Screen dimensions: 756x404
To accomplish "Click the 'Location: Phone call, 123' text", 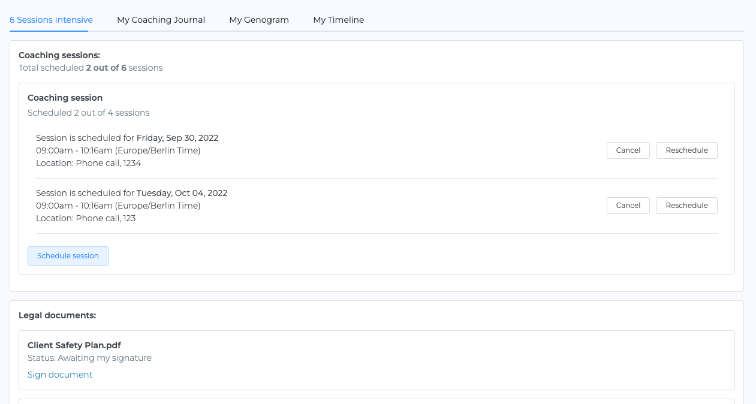I will (86, 218).
